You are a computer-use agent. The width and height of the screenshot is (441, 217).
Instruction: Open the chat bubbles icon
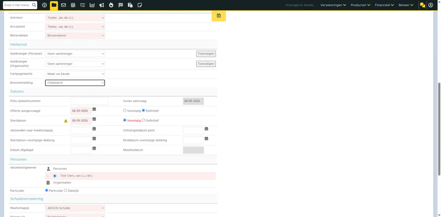(423, 5)
